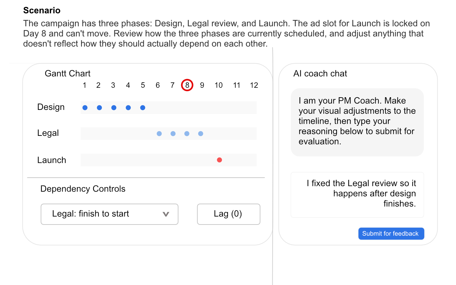
Task: Open the Legal: finish to start dropdown
Action: click(110, 214)
